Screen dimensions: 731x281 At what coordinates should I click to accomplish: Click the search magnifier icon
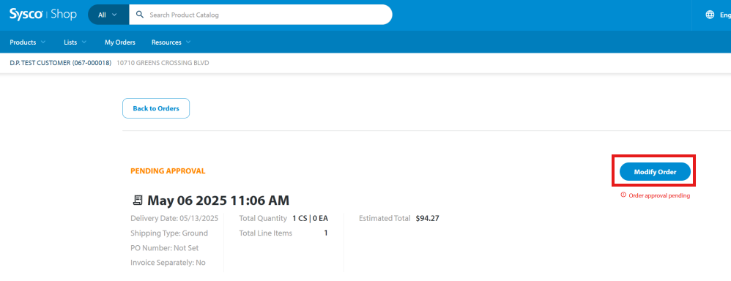click(x=139, y=15)
